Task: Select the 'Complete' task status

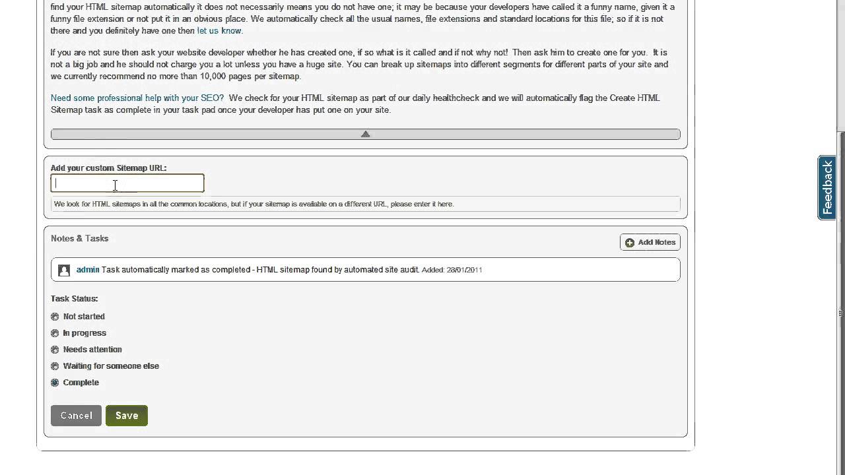Action: tap(55, 383)
